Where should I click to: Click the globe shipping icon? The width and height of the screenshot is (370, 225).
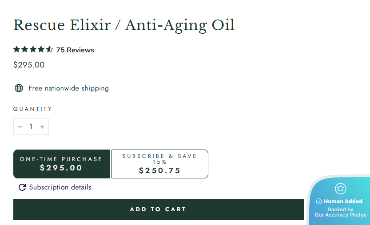19,88
